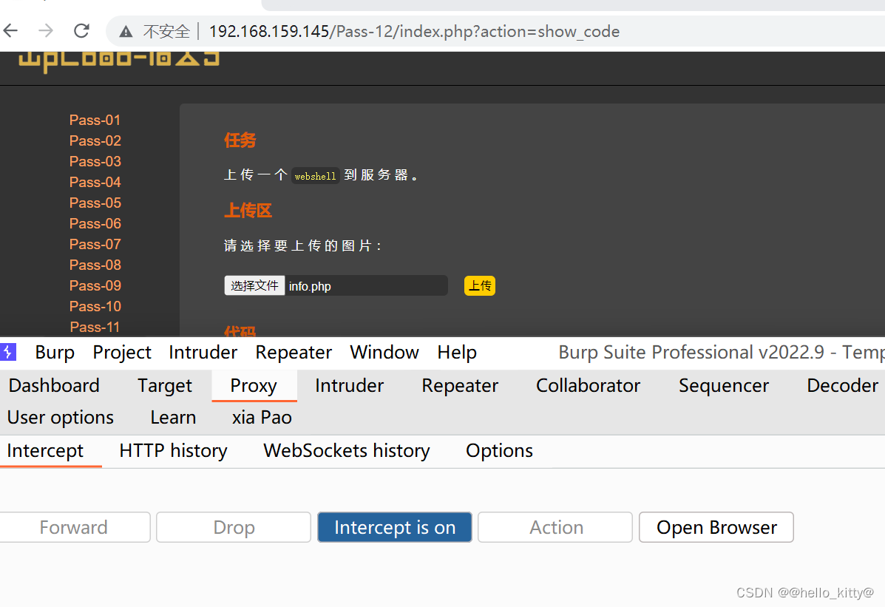Open the Pass-04 link
885x607 pixels.
[95, 183]
